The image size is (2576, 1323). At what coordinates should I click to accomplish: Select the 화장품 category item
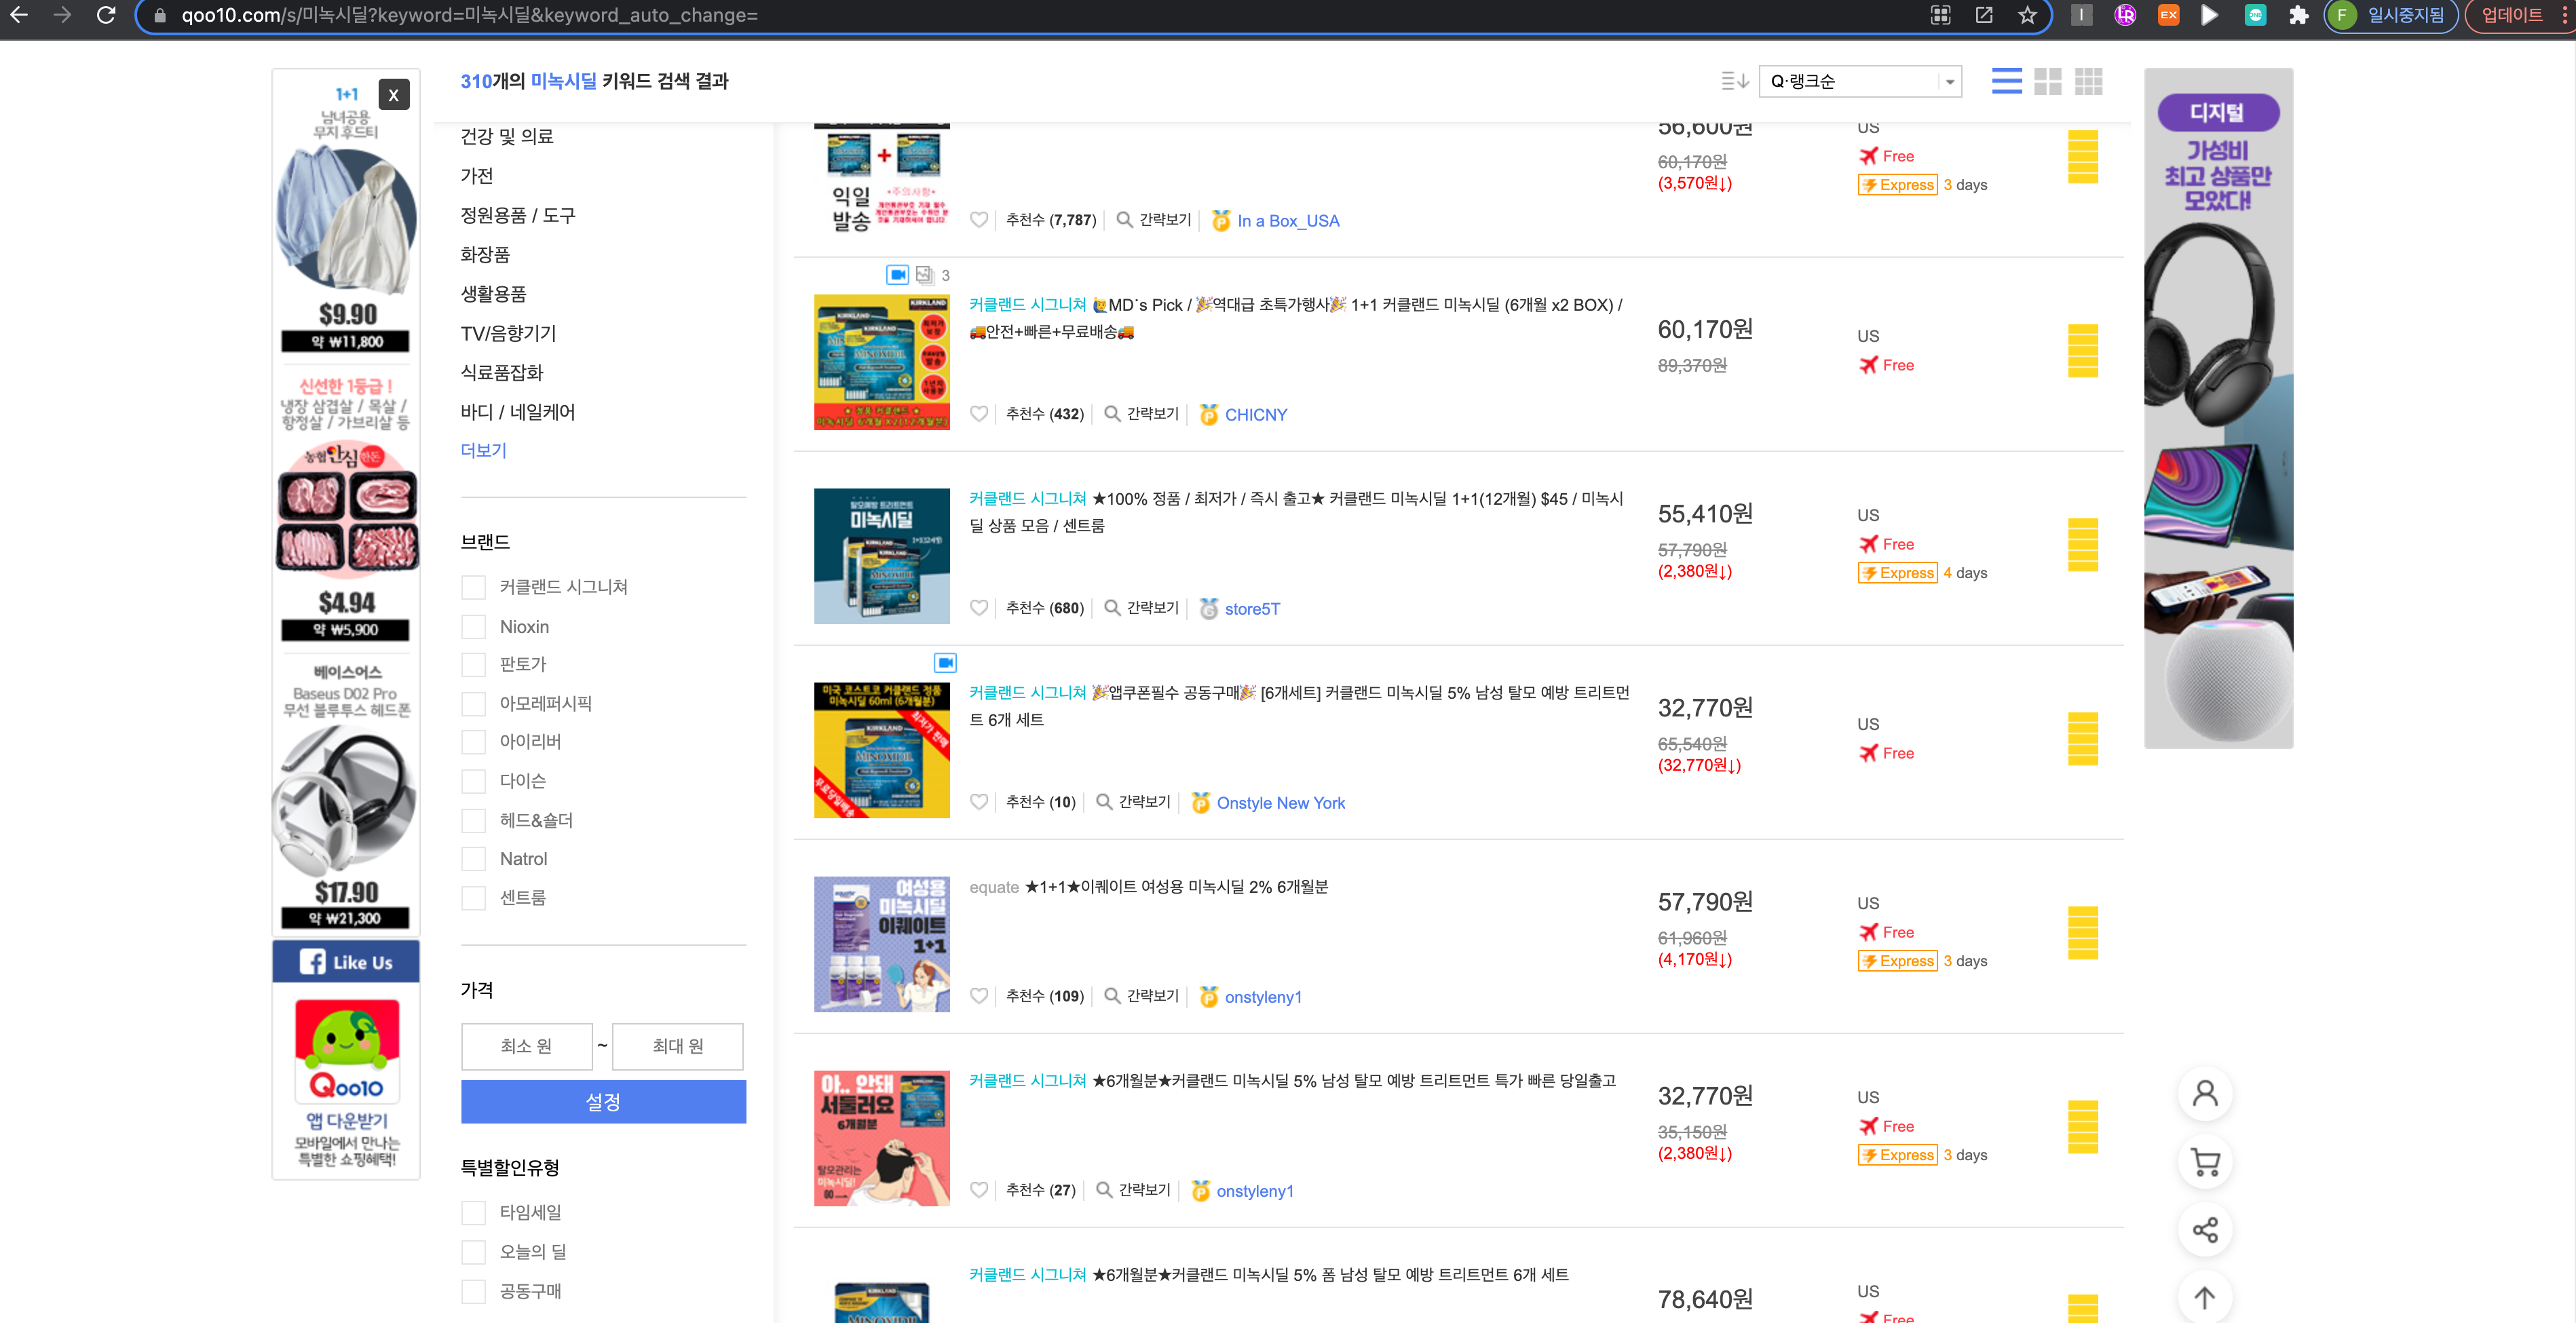point(485,254)
